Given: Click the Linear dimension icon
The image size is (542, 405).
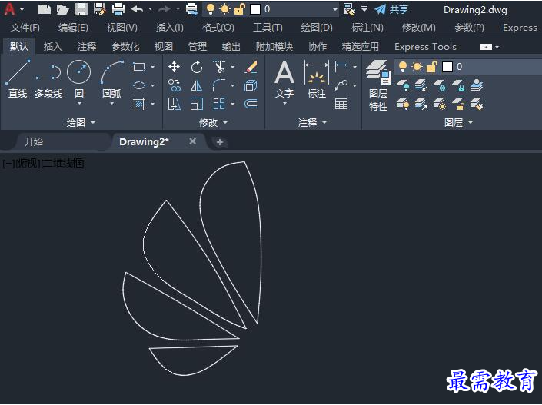Looking at the screenshot, I should (x=341, y=67).
